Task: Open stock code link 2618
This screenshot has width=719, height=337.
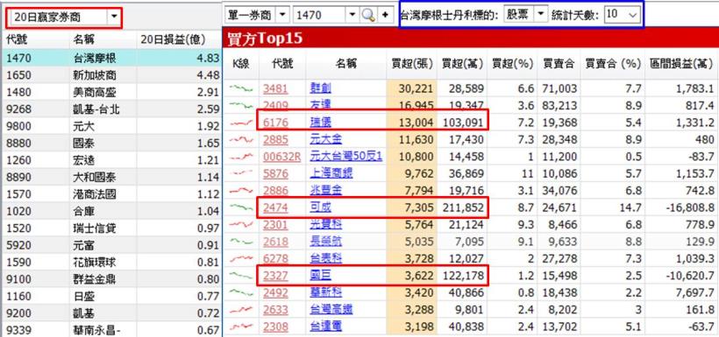Action: [275, 242]
